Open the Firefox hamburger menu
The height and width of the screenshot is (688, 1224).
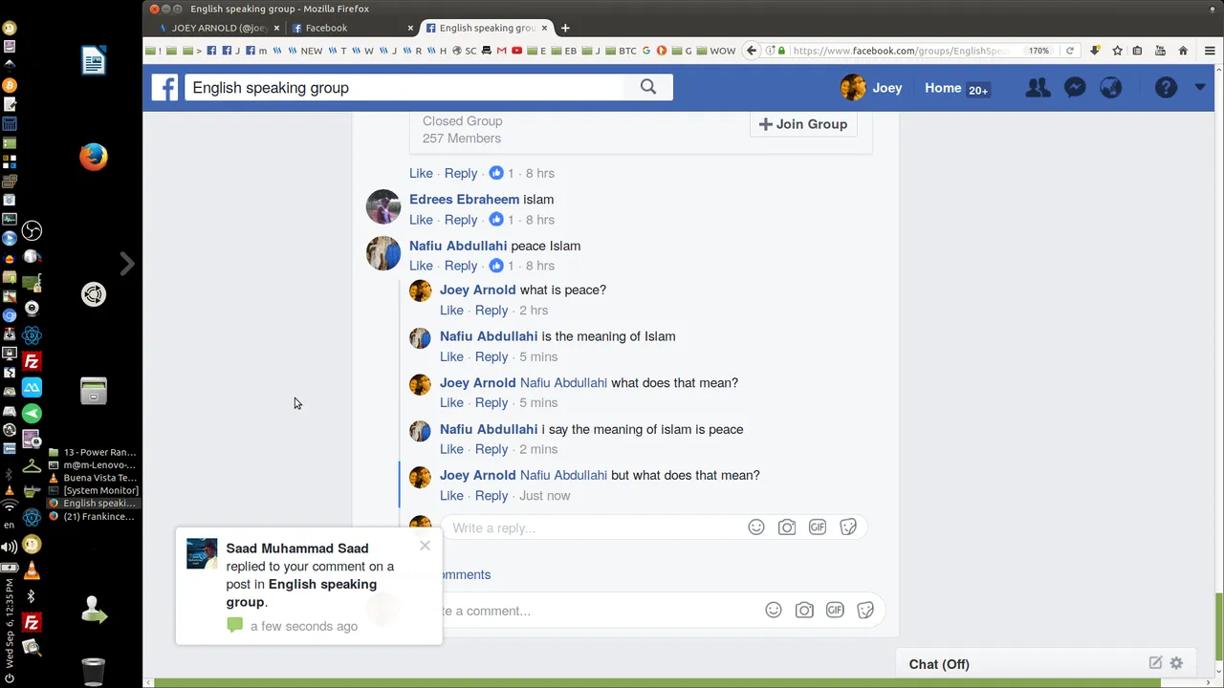[x=1209, y=51]
